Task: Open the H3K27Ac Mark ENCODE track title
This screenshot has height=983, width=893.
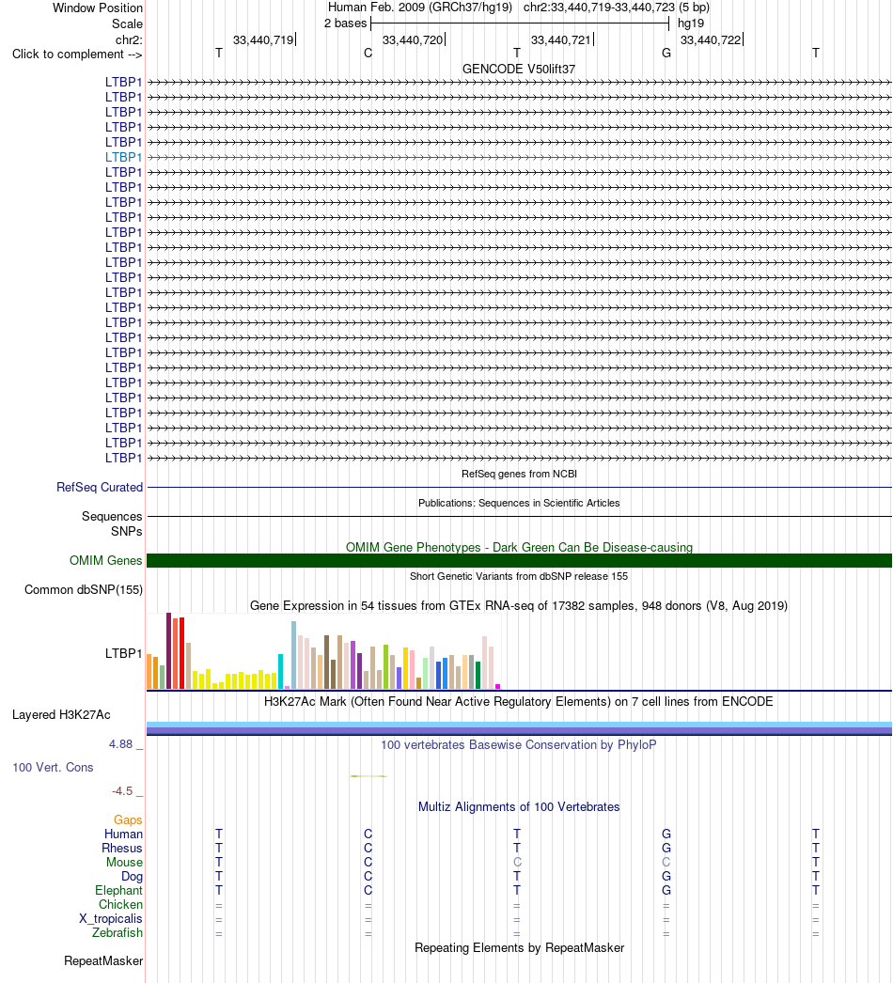Action: point(519,701)
